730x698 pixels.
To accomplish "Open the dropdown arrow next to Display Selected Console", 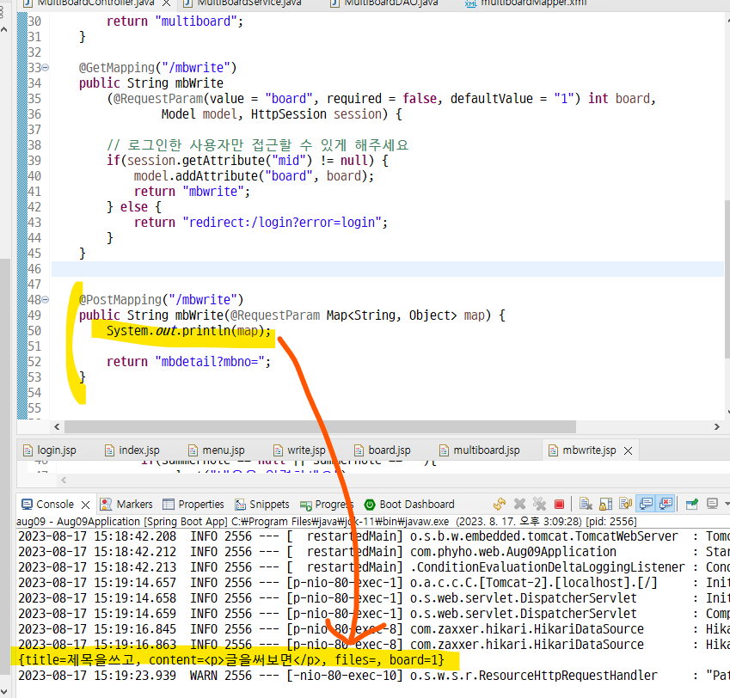I will (727, 504).
